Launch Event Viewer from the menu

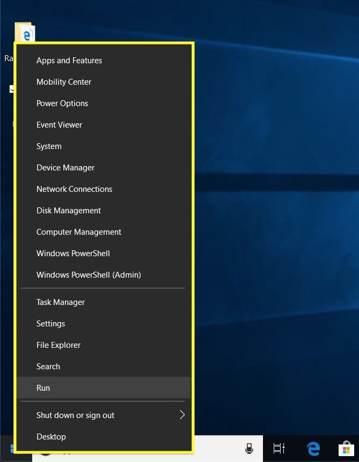104,125
